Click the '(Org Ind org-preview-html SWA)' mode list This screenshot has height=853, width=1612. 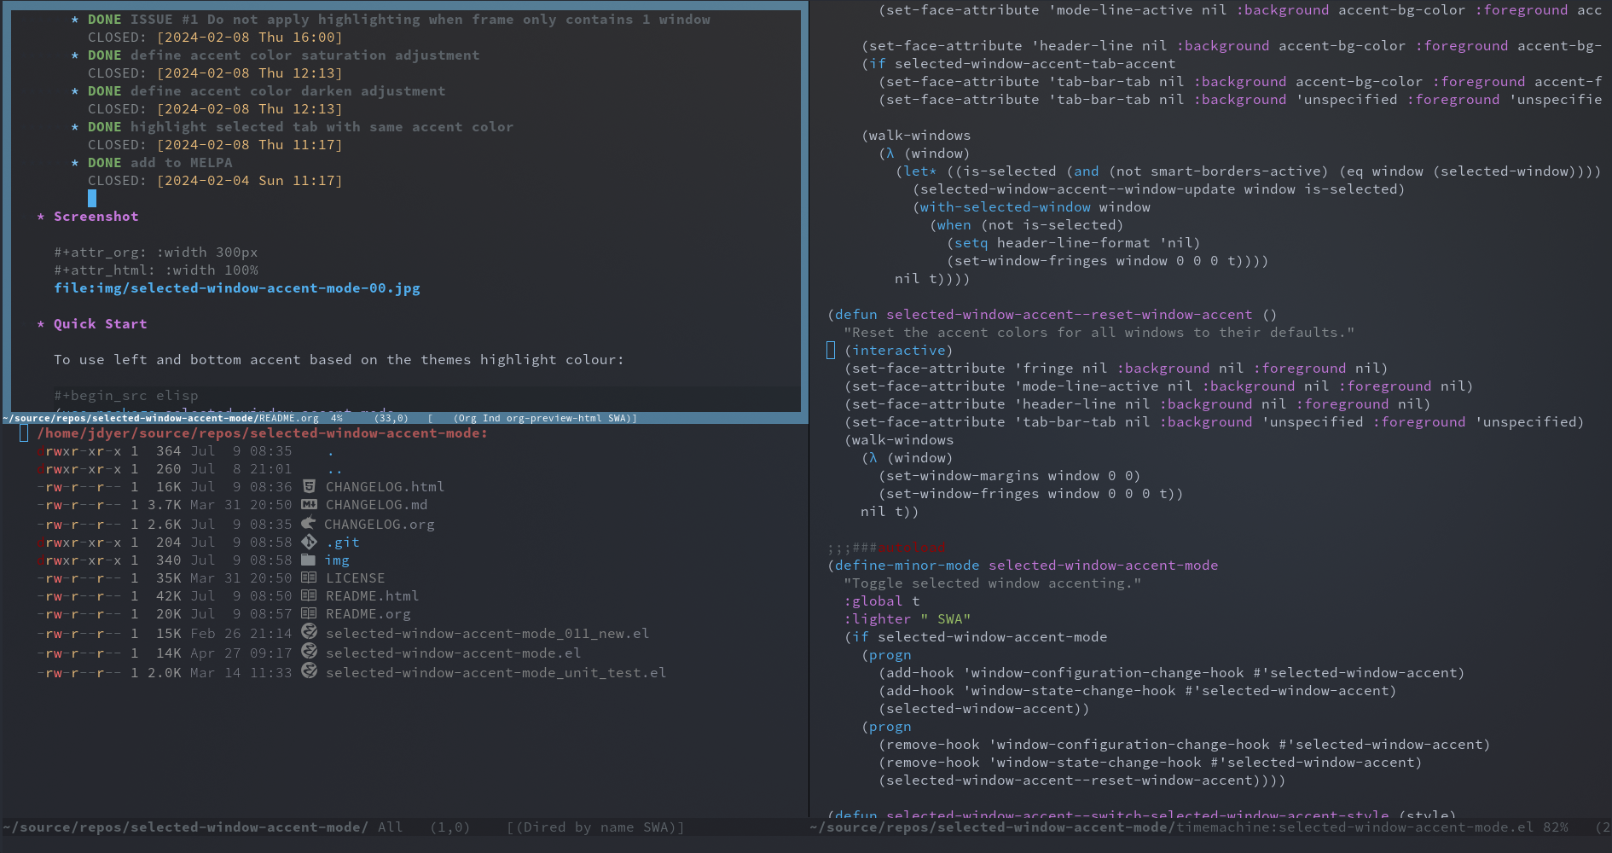(x=545, y=418)
